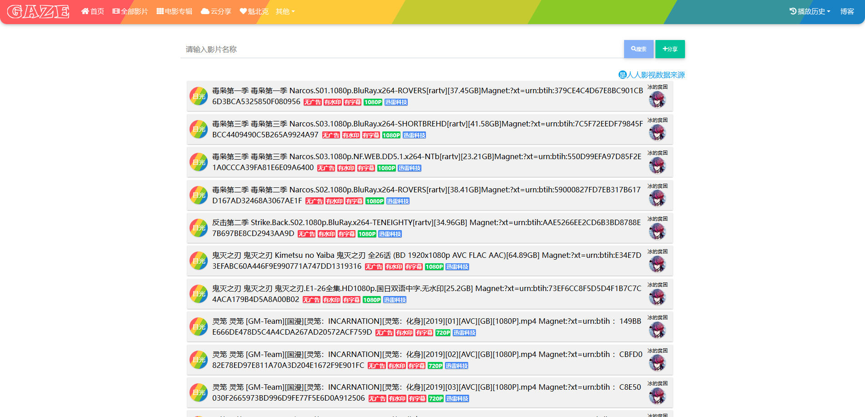865x417 pixels.
Task: Open Narcos.S03 SHORTBREHD 41.58GB entry
Action: 427,129
